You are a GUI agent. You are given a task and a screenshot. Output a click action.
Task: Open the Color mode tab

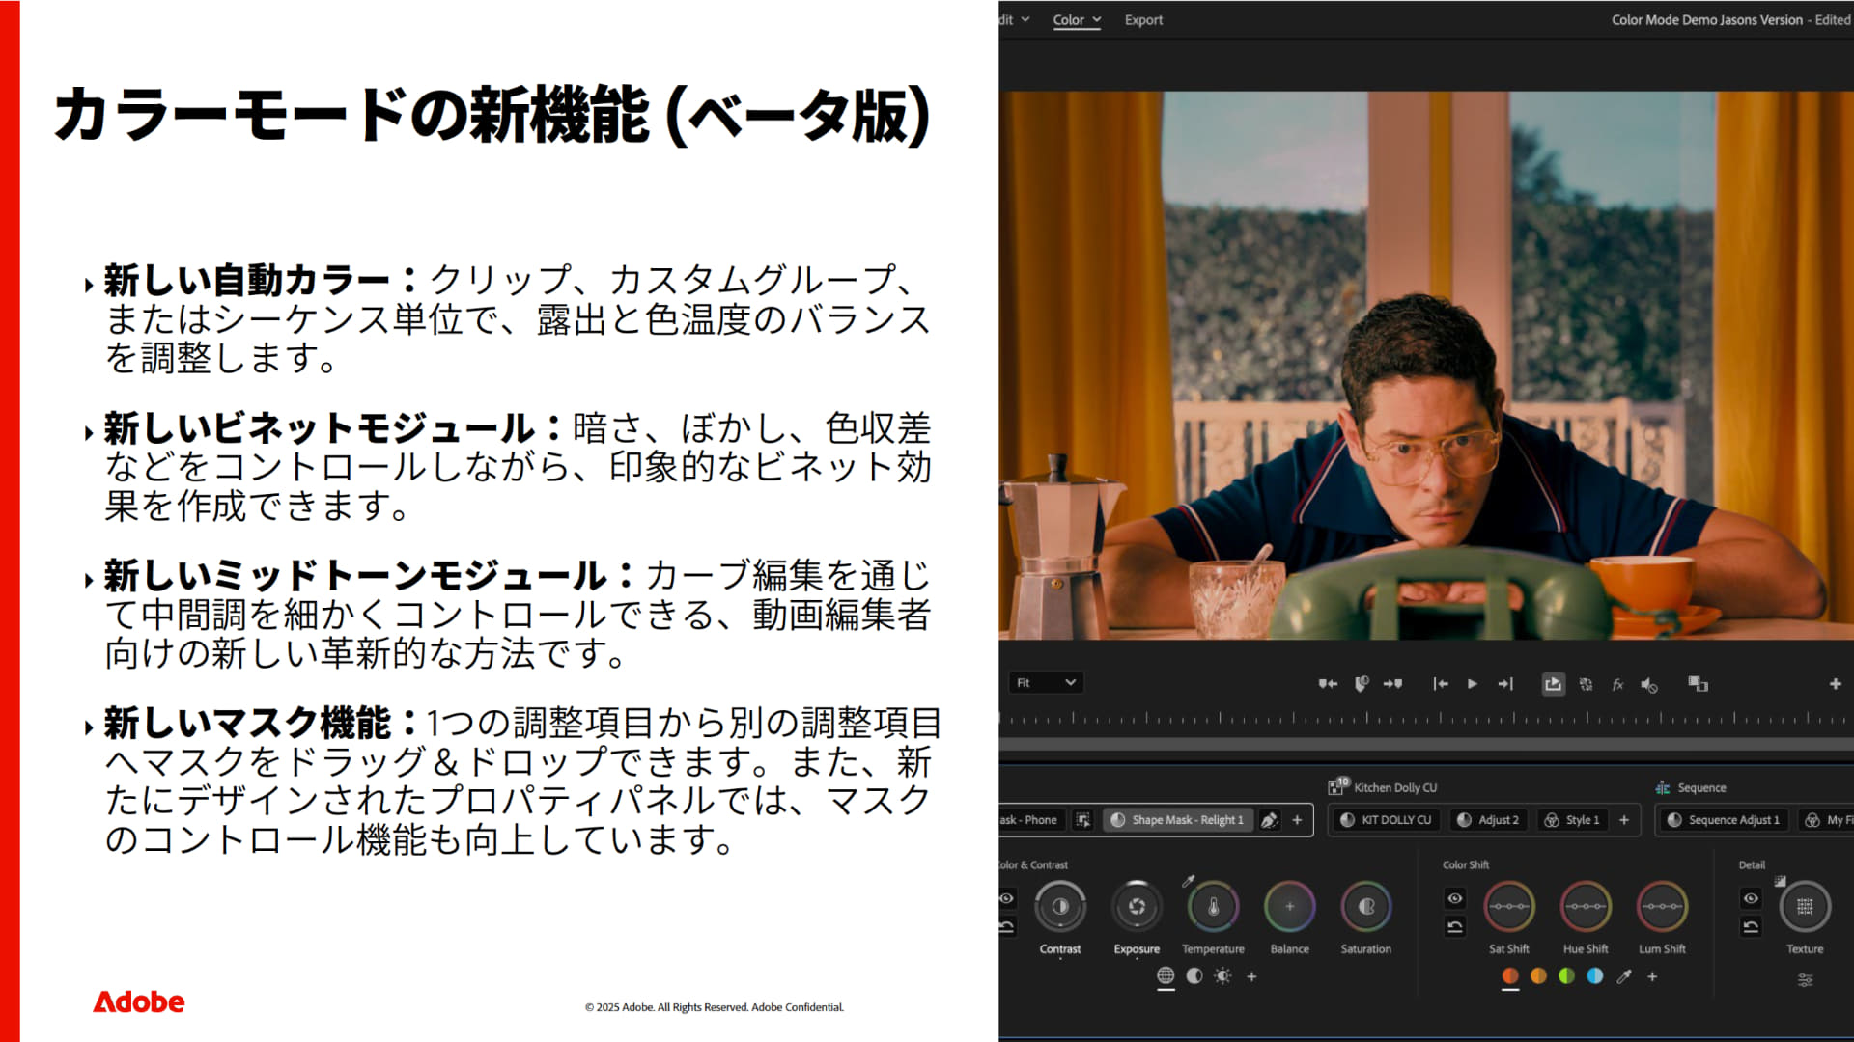(1068, 19)
